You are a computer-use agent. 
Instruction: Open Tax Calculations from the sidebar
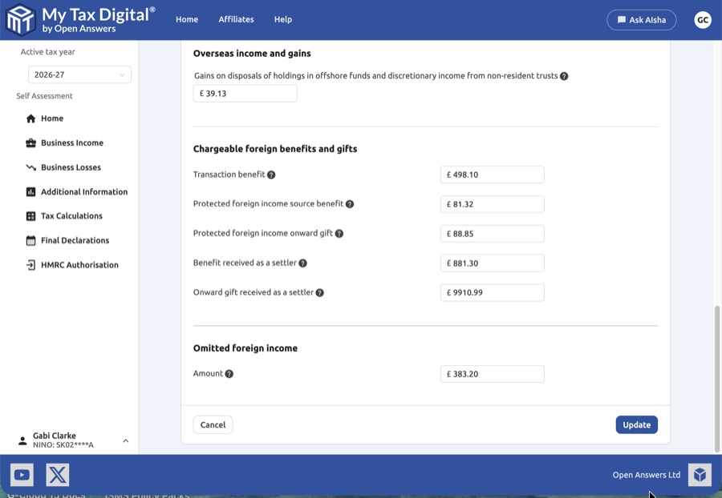(71, 216)
